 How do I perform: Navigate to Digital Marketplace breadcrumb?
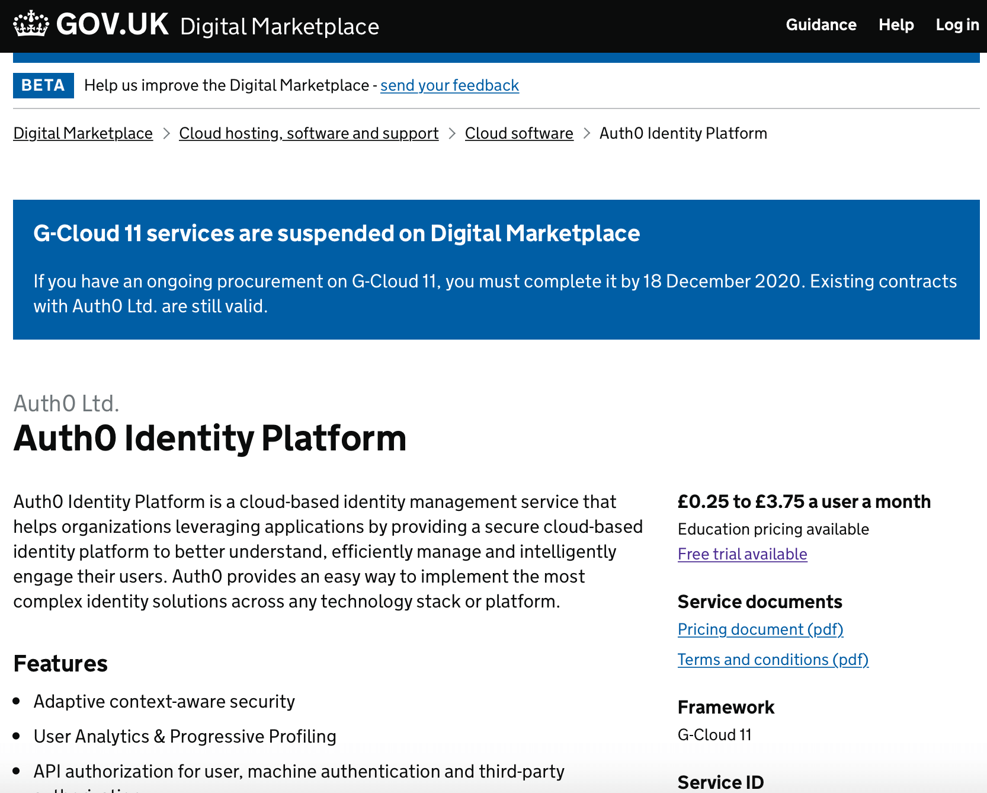(x=83, y=133)
